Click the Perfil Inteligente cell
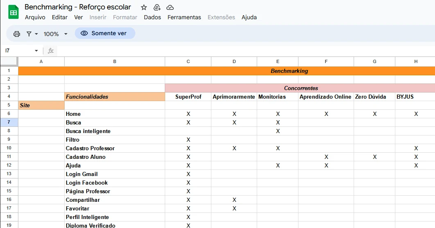435x228 pixels. (114, 217)
